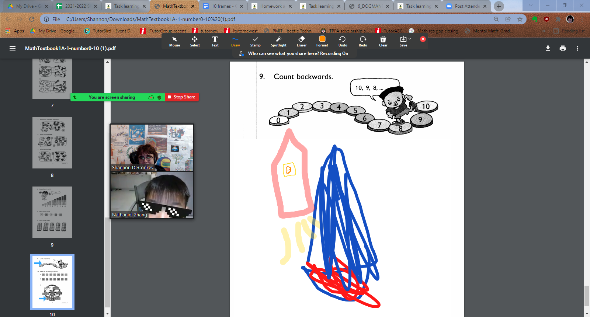
Task: Close the annotation toolbar with red X
Action: [x=423, y=39]
